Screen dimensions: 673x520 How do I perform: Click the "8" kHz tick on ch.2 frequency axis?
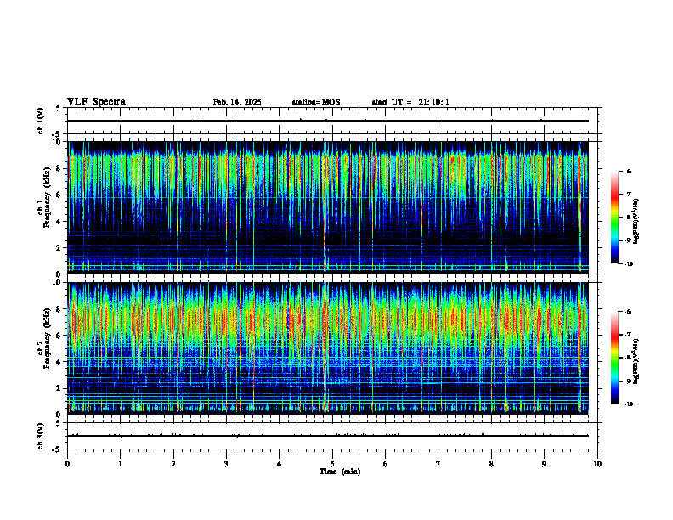[x=58, y=309]
